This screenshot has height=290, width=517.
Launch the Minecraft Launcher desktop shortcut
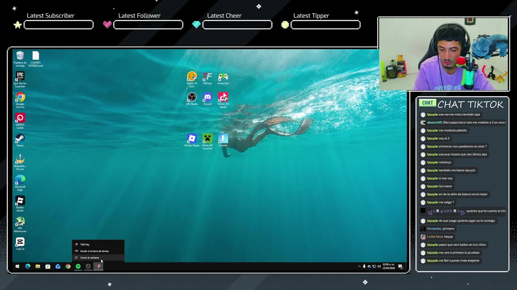click(x=207, y=142)
